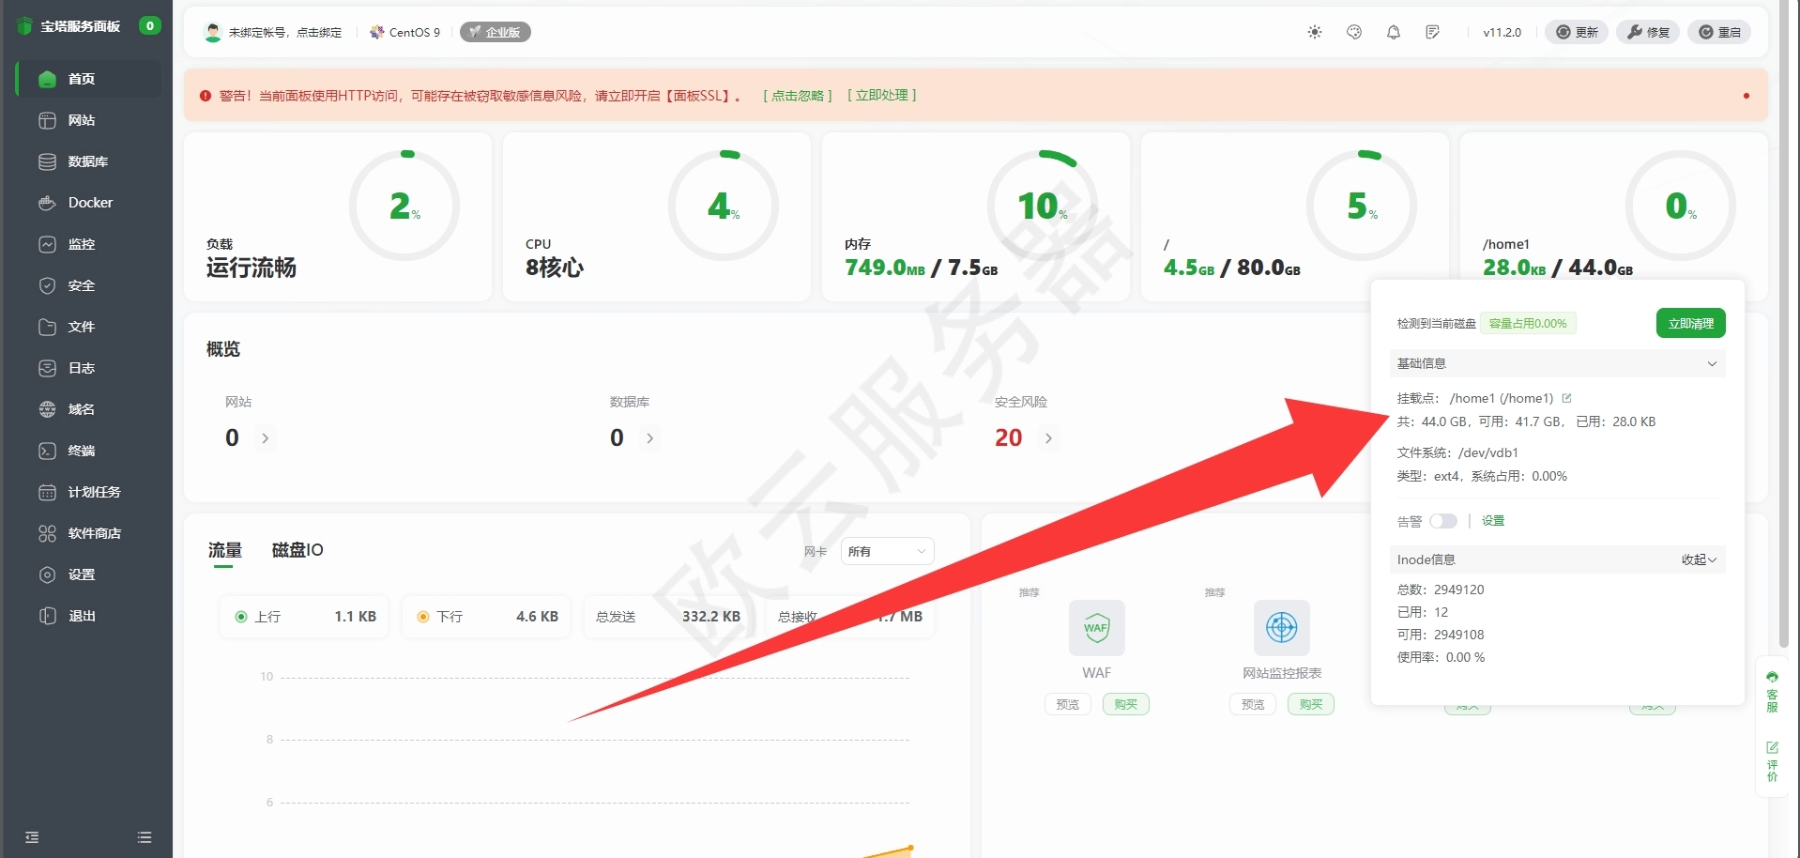This screenshot has width=1800, height=858.
Task: Click the WAF shield icon
Action: click(1096, 627)
